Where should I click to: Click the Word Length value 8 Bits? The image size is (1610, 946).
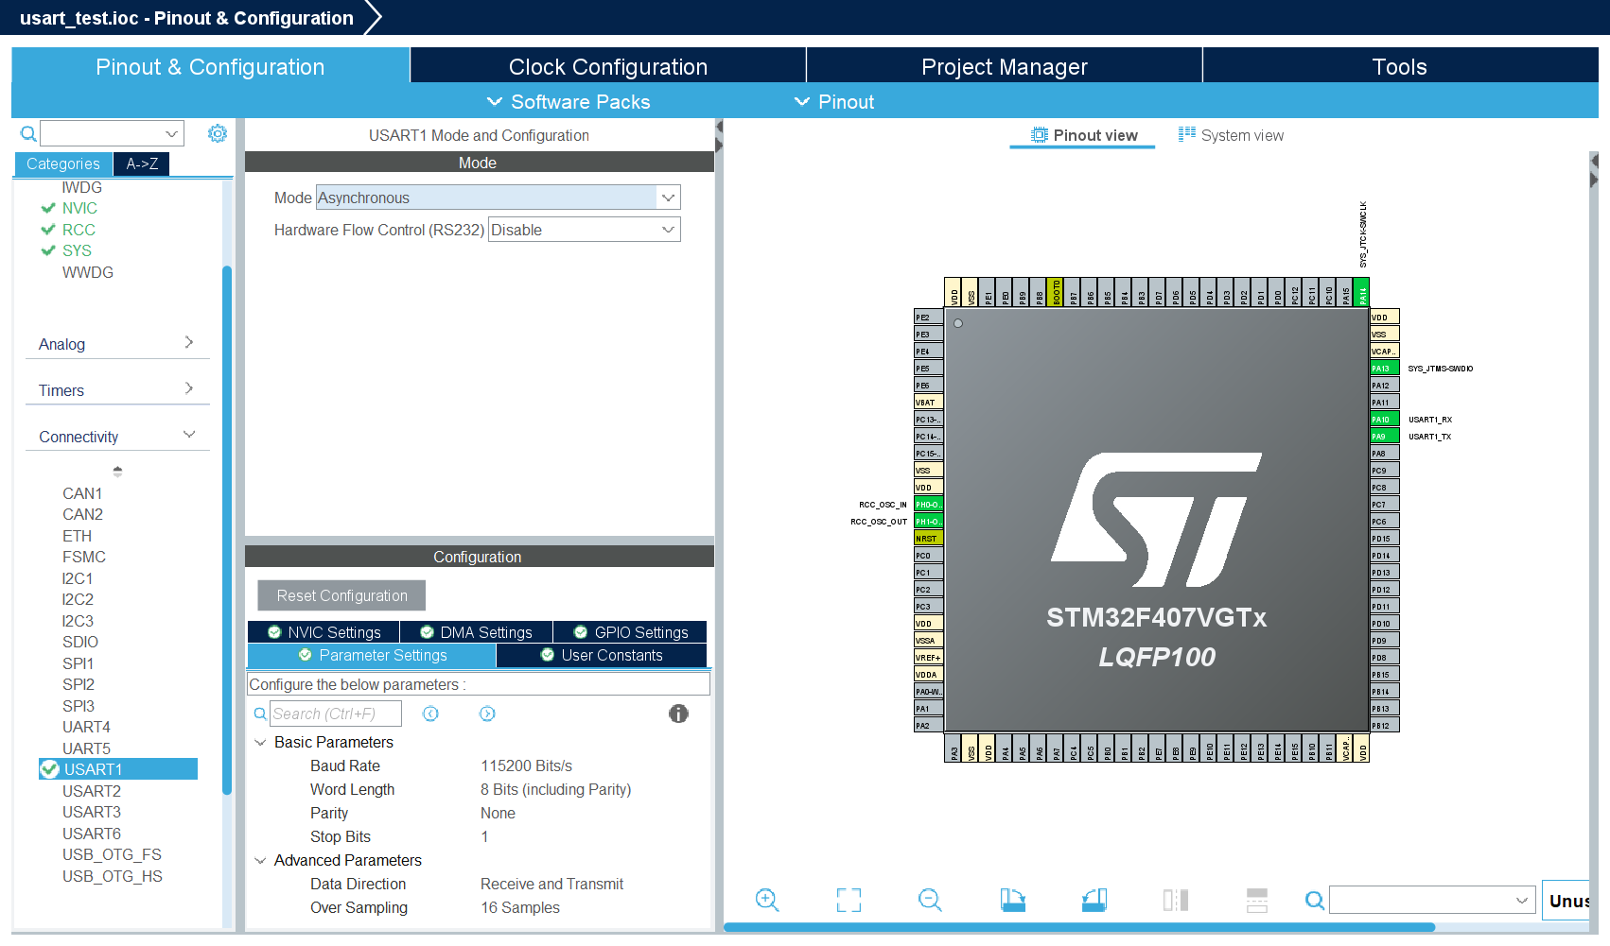(555, 789)
